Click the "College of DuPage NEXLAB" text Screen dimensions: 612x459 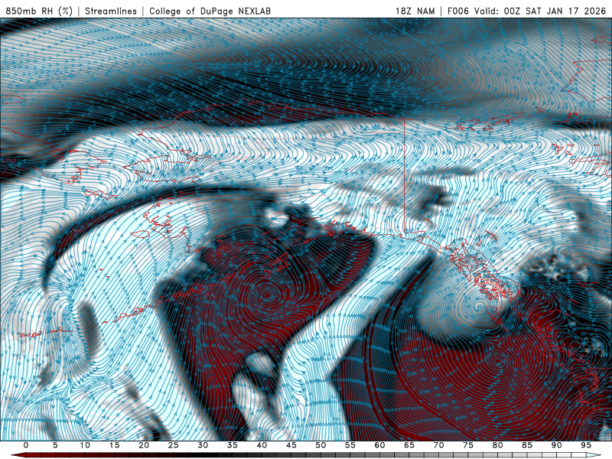pyautogui.click(x=210, y=11)
